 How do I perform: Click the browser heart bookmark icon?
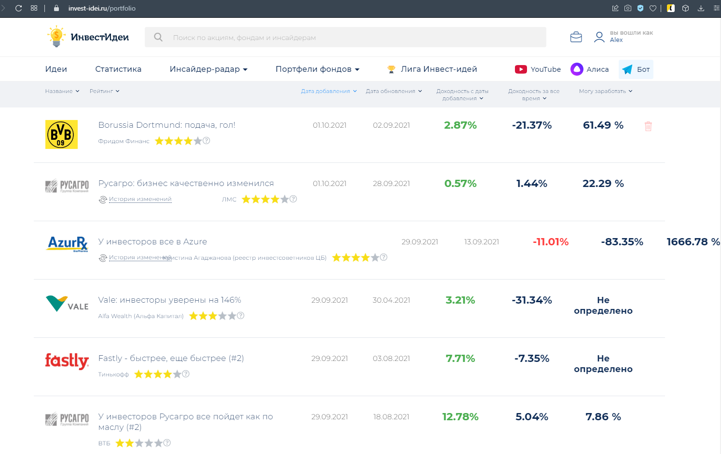(653, 8)
